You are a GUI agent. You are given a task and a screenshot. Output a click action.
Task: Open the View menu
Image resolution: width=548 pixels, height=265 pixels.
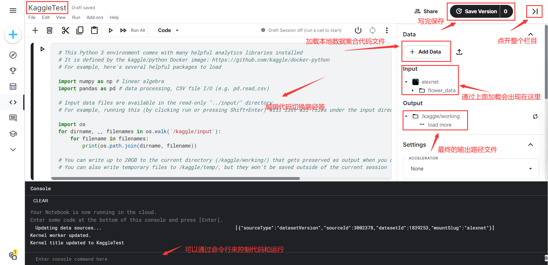(x=61, y=17)
